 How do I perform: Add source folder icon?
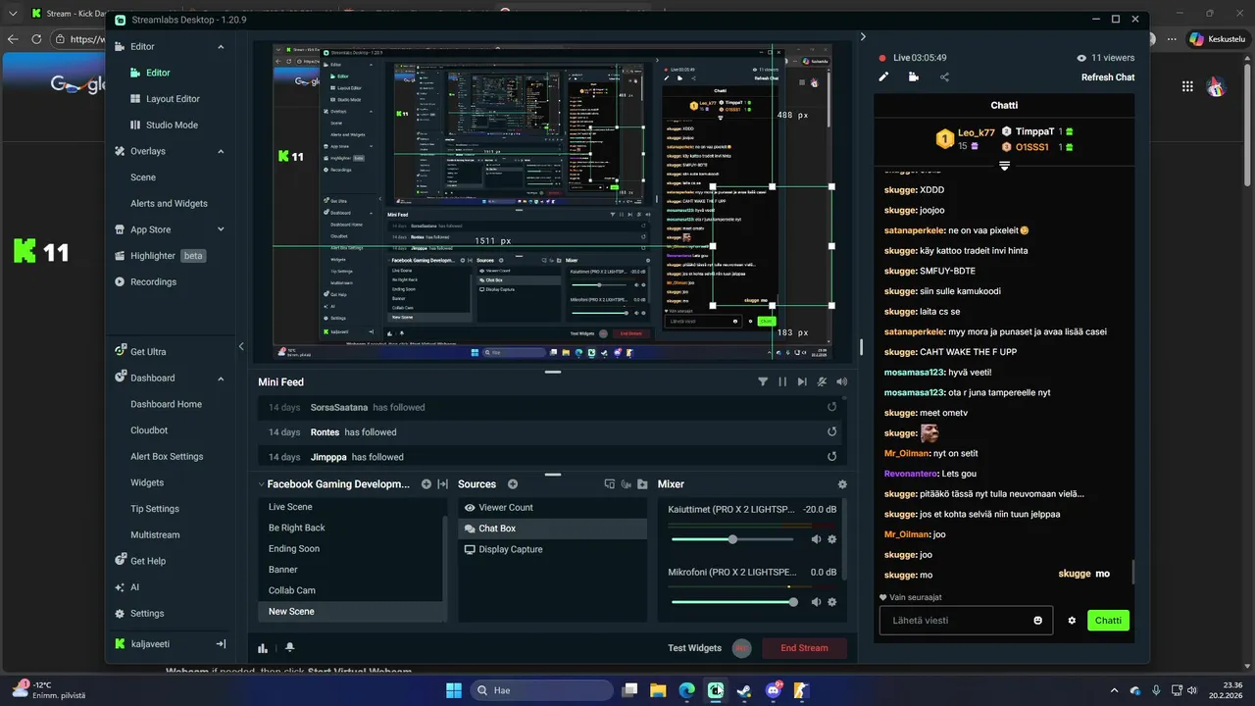(x=642, y=484)
